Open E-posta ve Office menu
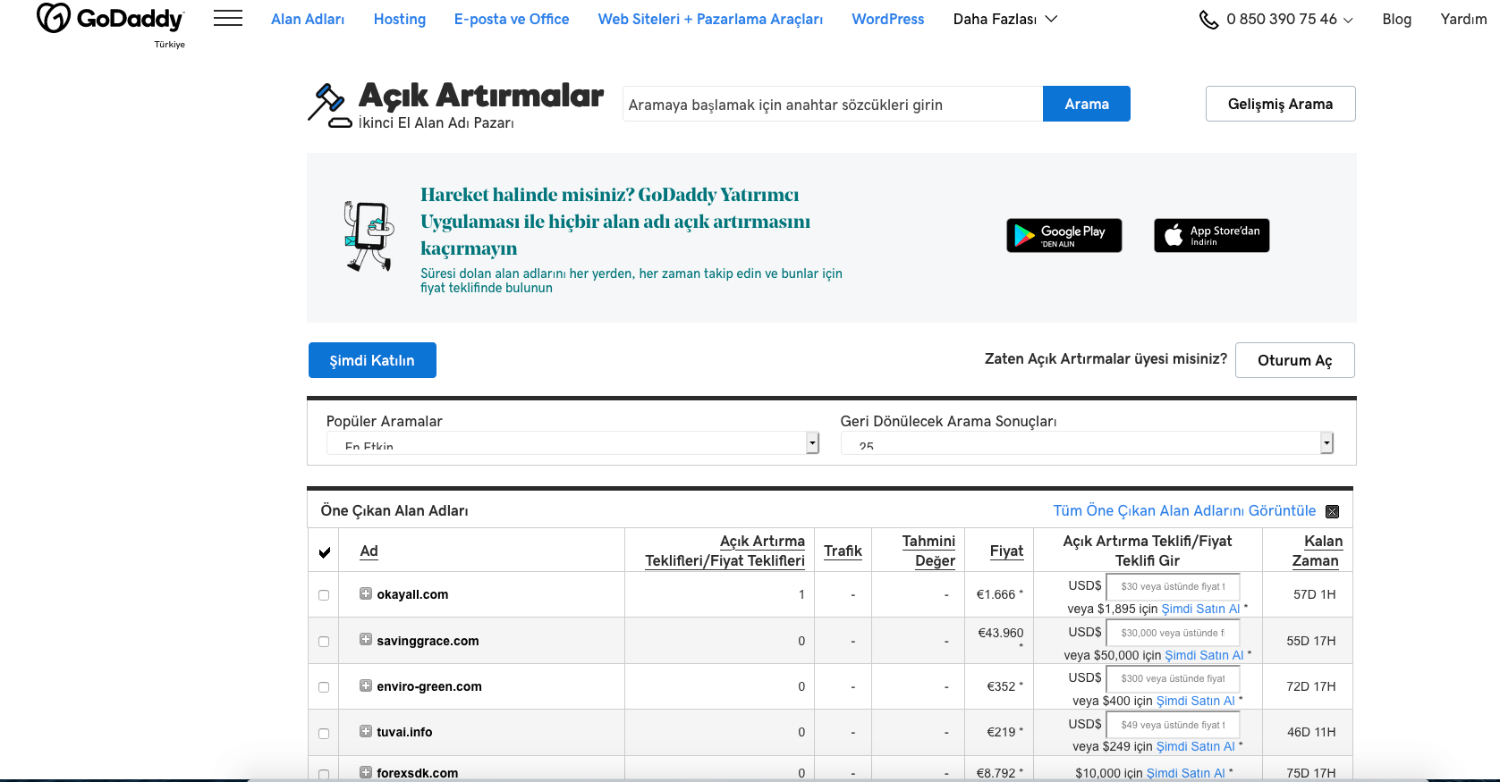1500x782 pixels. (512, 19)
